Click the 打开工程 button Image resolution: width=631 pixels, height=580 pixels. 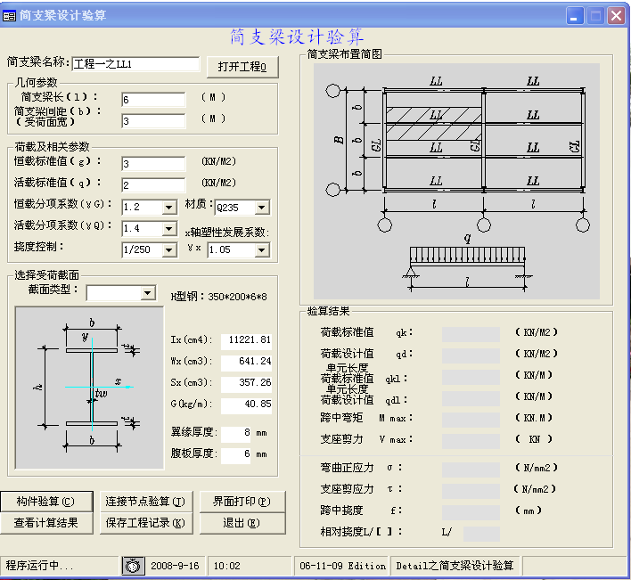point(242,66)
